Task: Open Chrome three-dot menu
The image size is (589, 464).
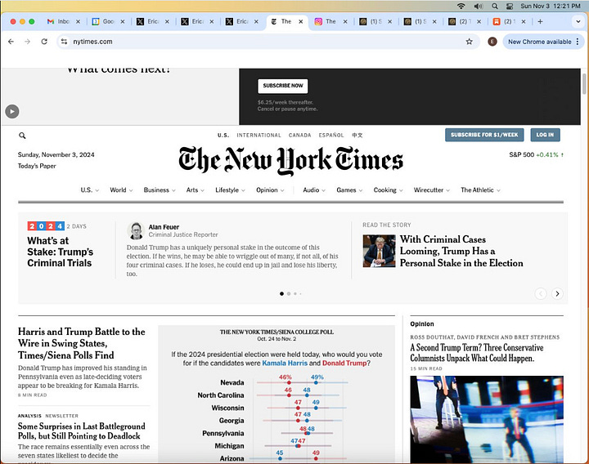Action: 578,42
